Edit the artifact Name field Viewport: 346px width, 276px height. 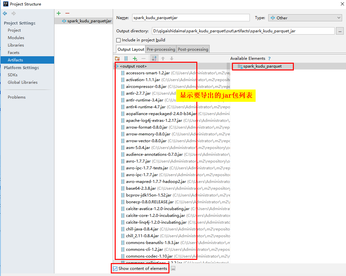(191, 17)
